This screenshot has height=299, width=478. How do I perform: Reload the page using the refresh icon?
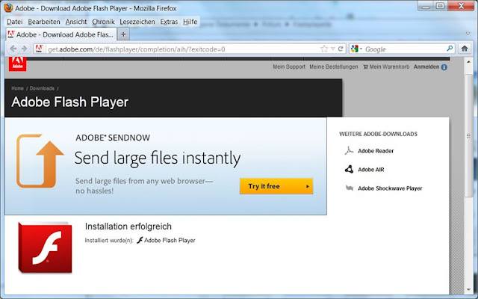pos(341,49)
